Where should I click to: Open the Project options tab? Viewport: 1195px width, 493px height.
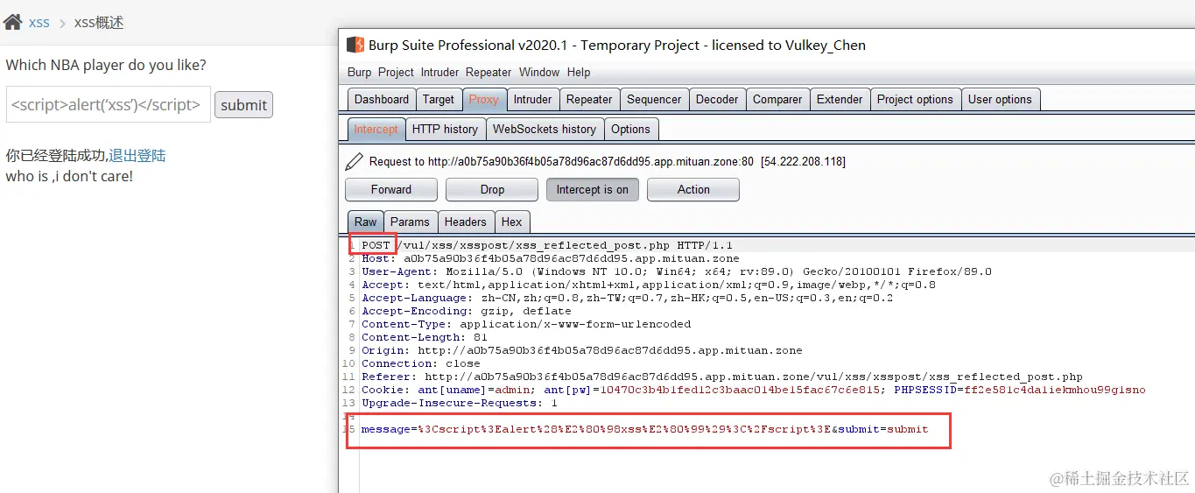click(915, 99)
